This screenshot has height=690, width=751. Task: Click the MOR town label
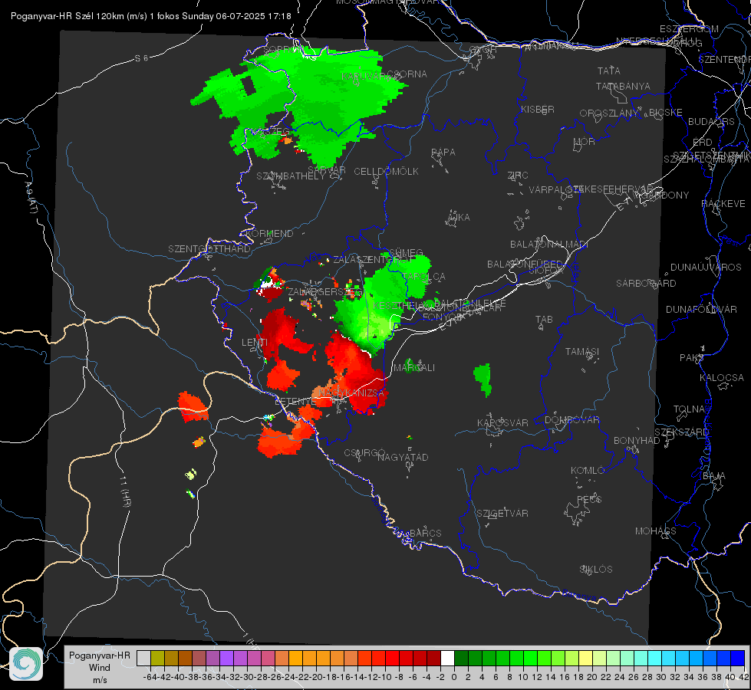585,141
